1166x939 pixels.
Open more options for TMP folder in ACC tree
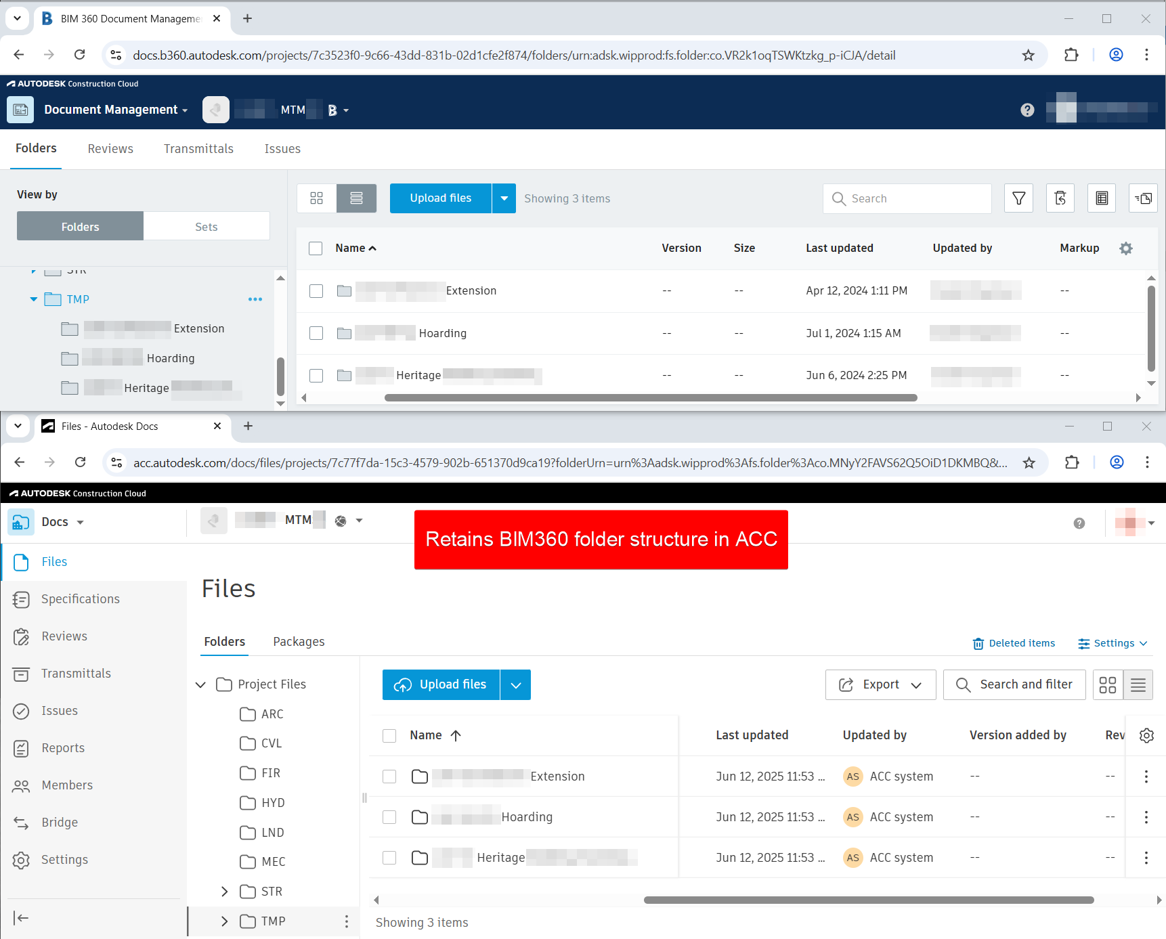click(347, 921)
